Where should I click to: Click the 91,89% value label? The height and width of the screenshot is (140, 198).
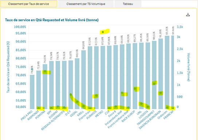[x=161, y=34]
